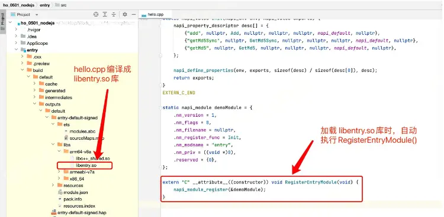Select the default folder under build
Image resolution: width=444 pixels, height=217 pixels.
coord(46,77)
